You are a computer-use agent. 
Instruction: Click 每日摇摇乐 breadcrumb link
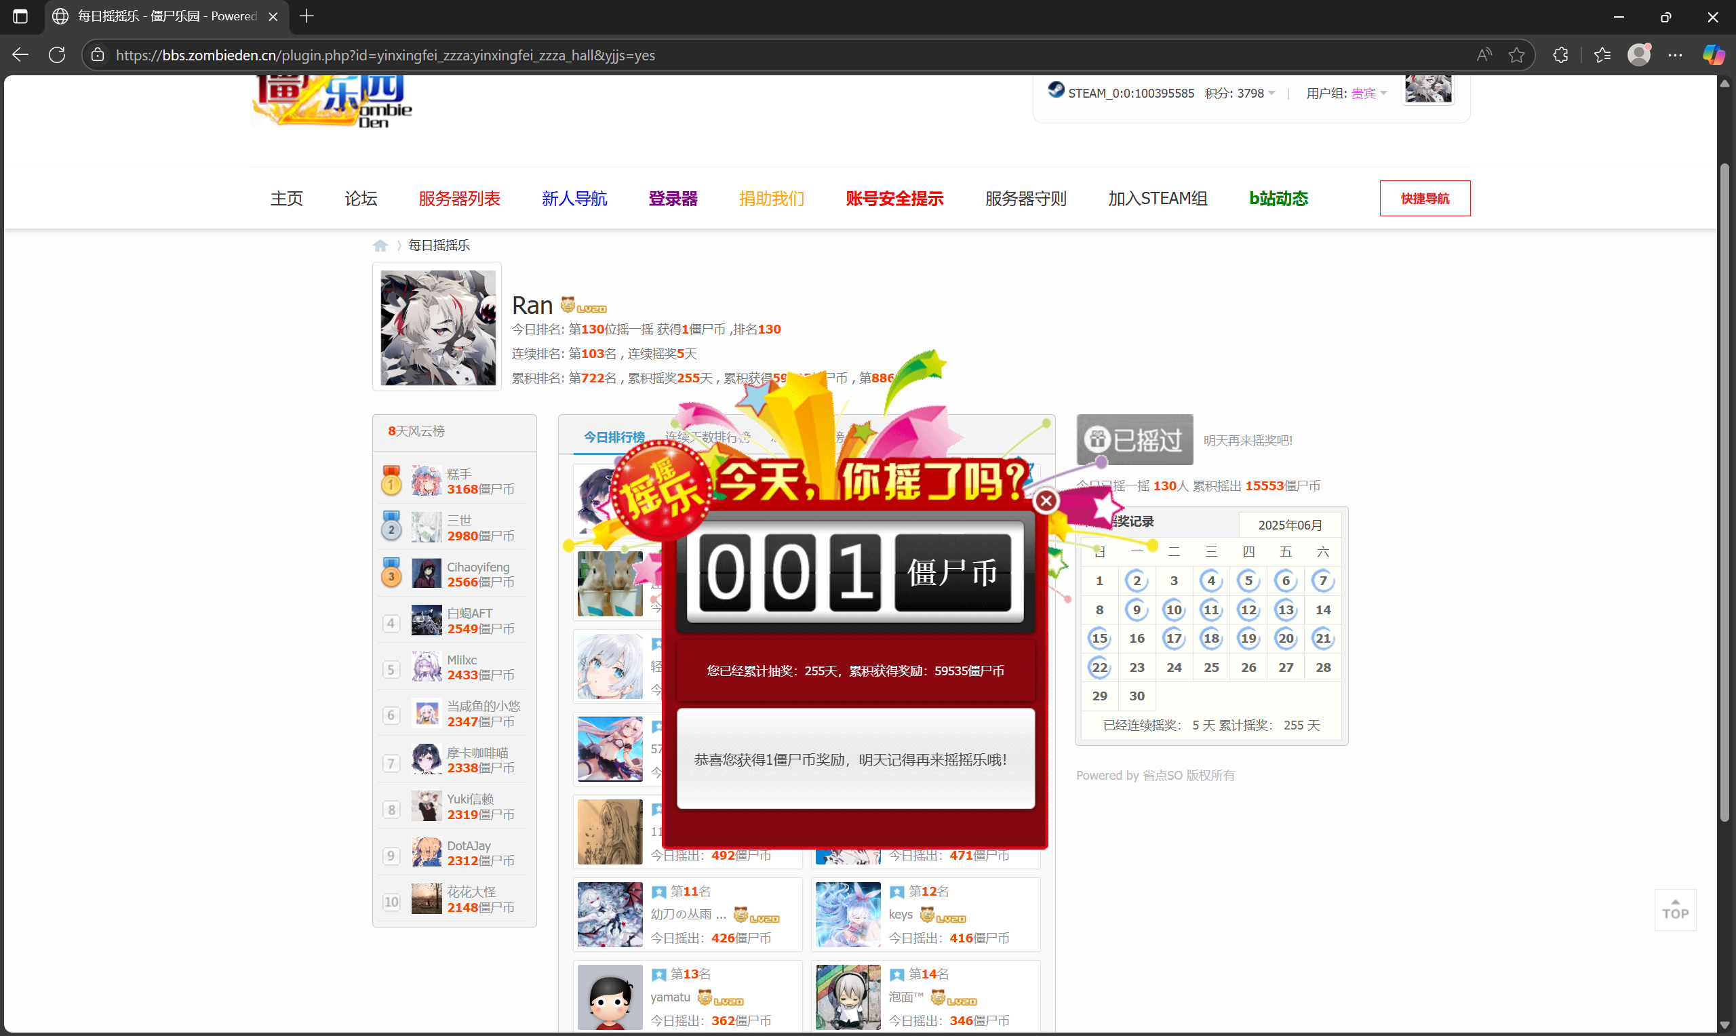[x=439, y=245]
